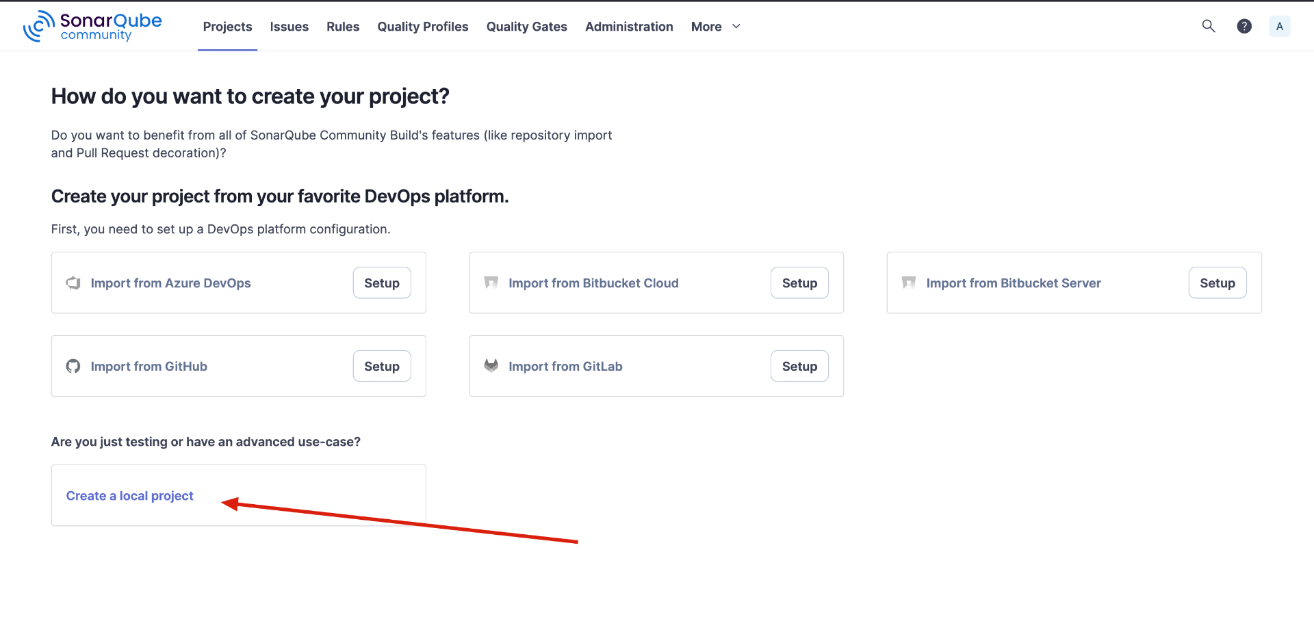Open the help question mark icon
Screen dimensions: 1314x619
tap(1244, 26)
